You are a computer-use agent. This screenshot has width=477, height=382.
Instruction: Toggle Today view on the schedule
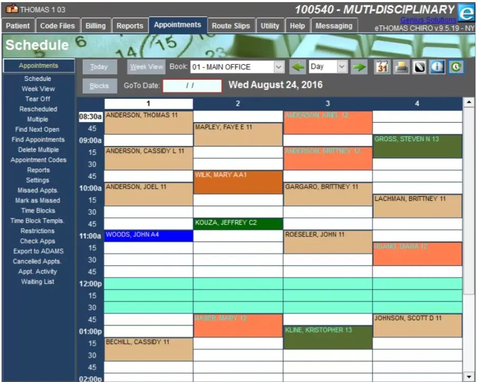pyautogui.click(x=99, y=67)
